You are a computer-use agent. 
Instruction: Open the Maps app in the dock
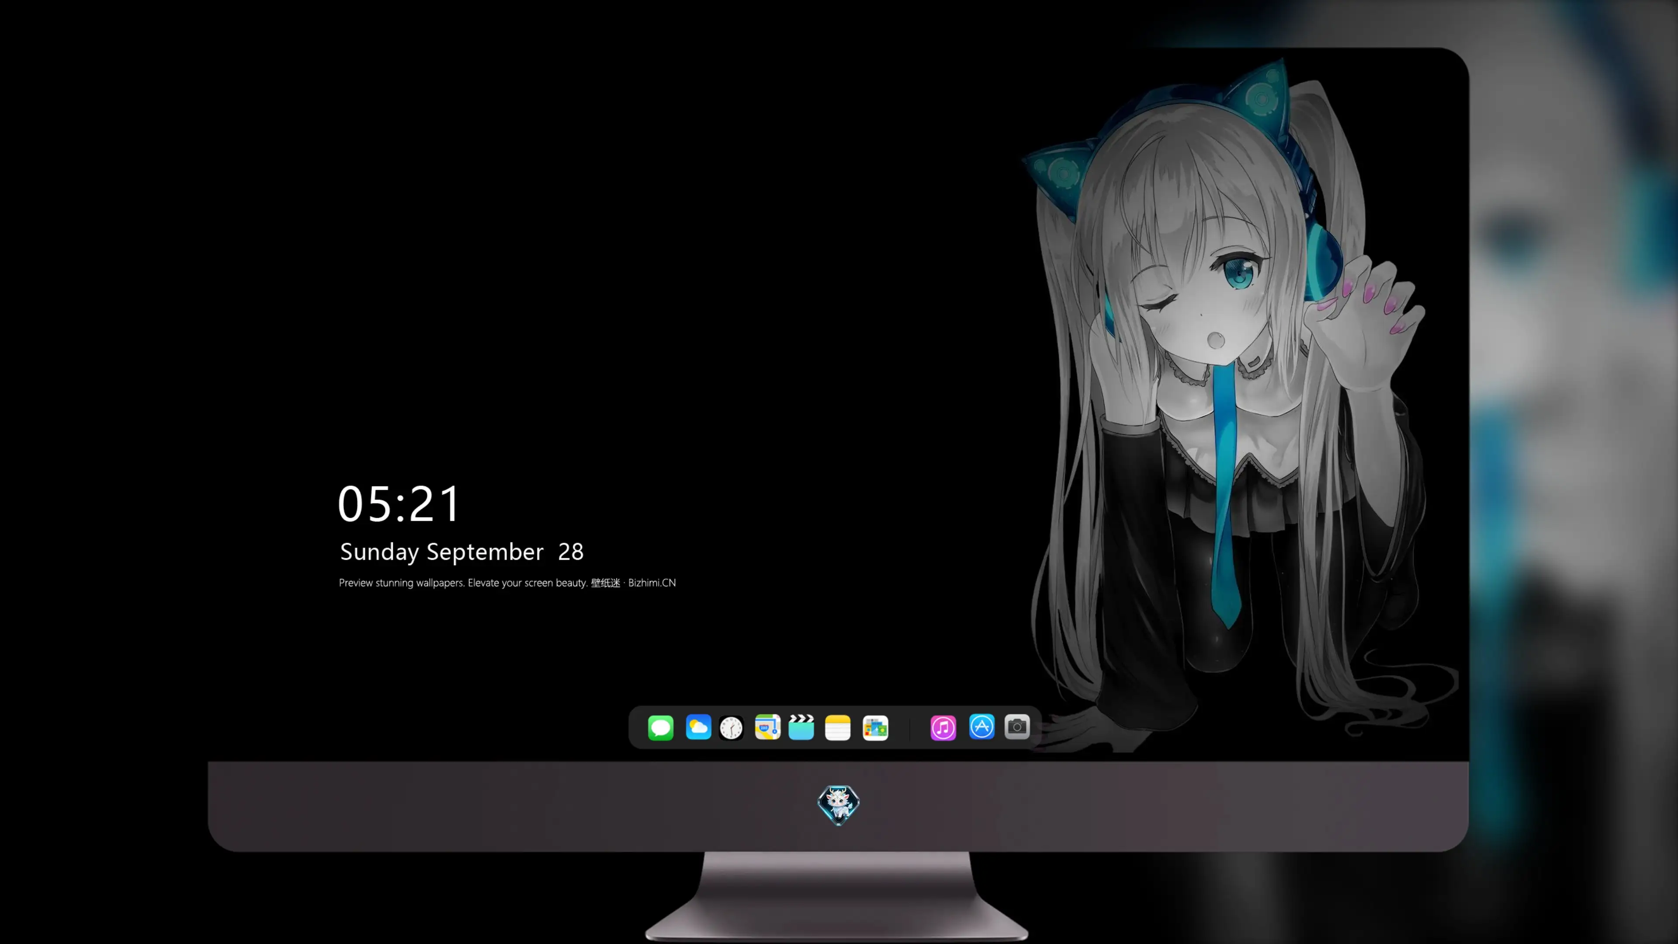tap(767, 727)
